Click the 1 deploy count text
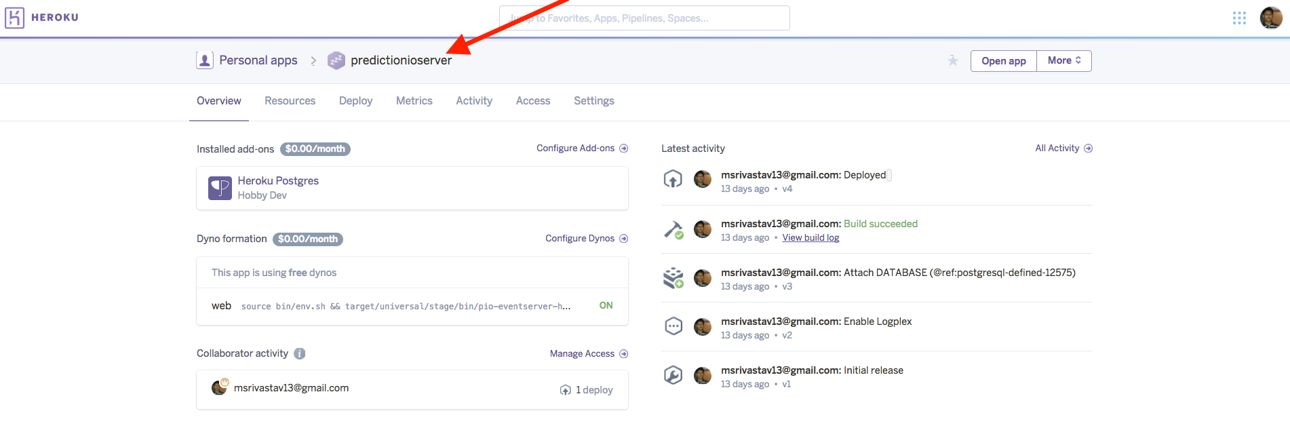Image resolution: width=1290 pixels, height=428 pixels. click(x=594, y=390)
